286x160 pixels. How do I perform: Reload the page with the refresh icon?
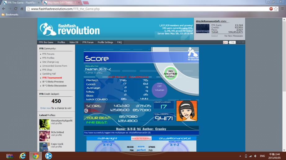(x=16, y=9)
